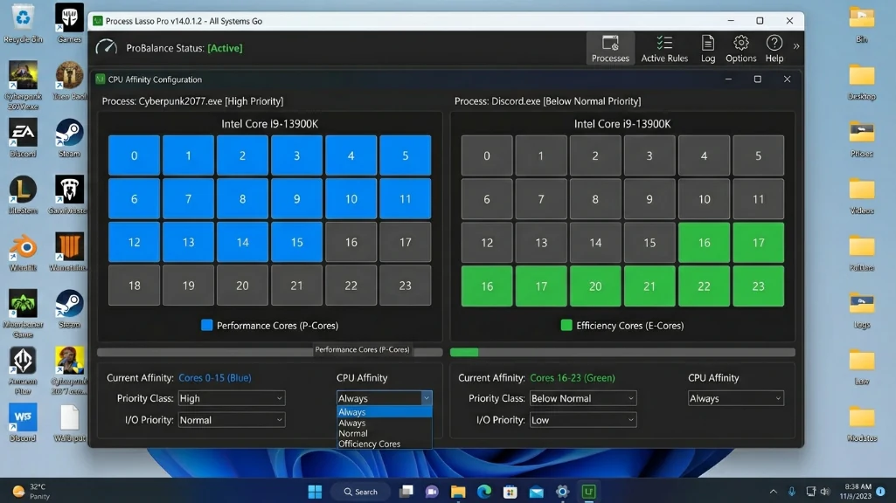Image resolution: width=896 pixels, height=503 pixels.
Task: Show hidden system tray icons
Action: pos(773,492)
